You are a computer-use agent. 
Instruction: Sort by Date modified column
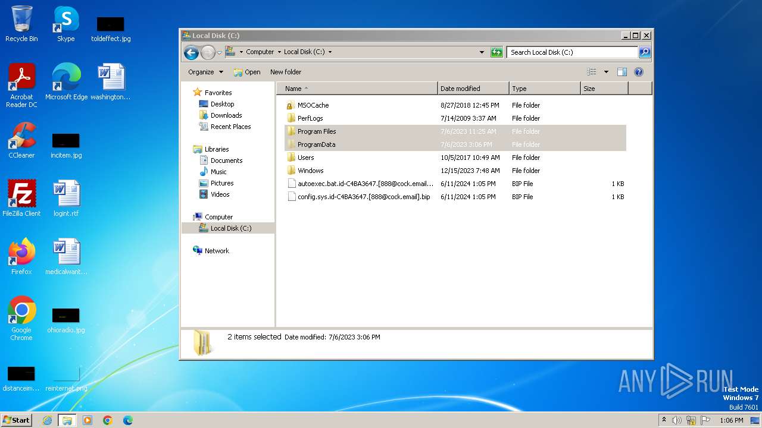(473, 89)
